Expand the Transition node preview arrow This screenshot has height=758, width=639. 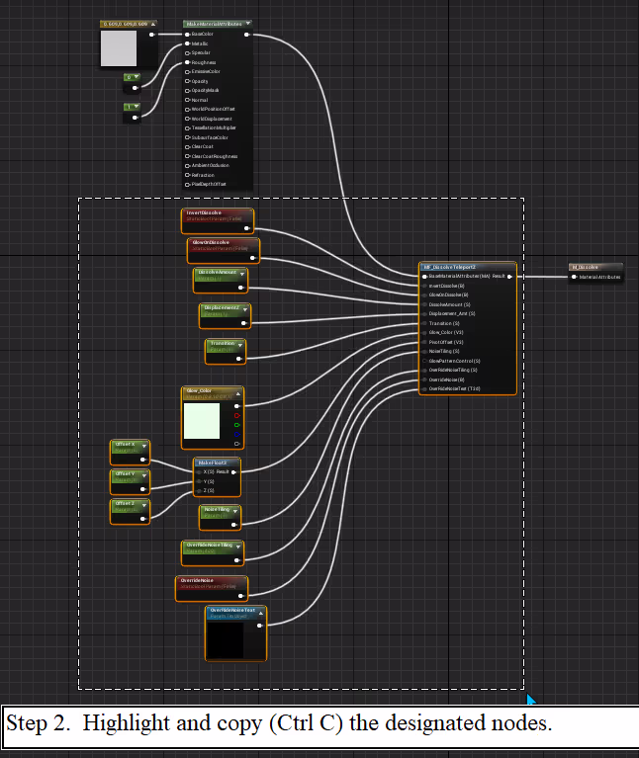pyautogui.click(x=240, y=345)
